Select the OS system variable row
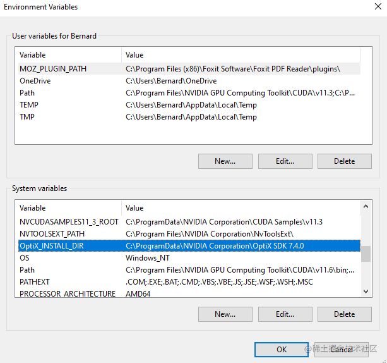387x363 pixels. (25, 258)
